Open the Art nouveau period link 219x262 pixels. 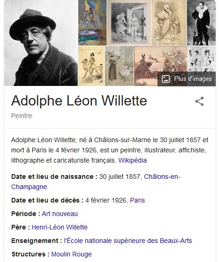pos(60,214)
